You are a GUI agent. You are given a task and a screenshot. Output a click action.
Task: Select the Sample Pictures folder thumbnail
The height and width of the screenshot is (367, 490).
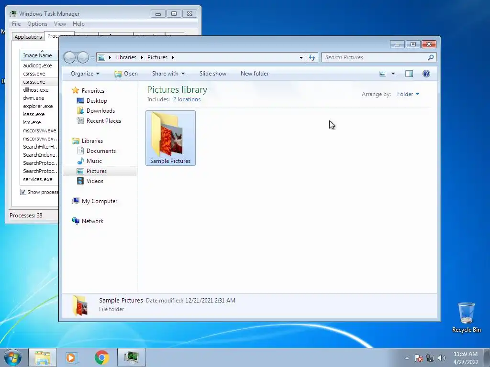click(170, 138)
